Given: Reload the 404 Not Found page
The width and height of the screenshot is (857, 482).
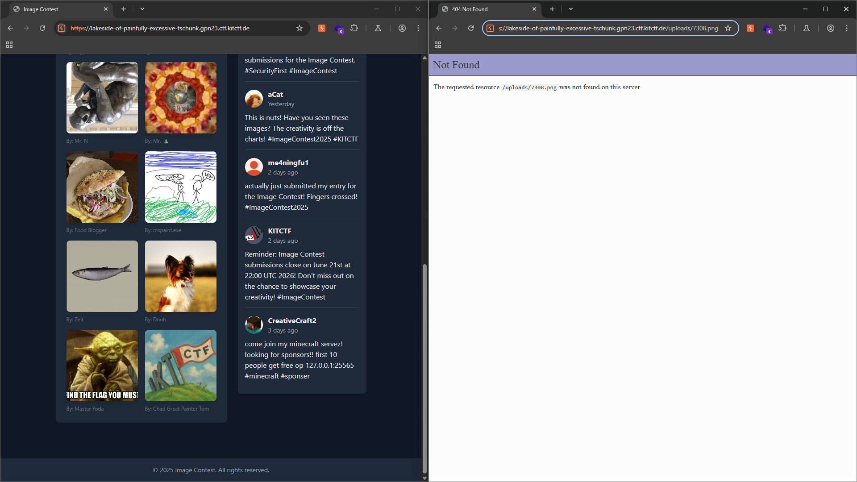Looking at the screenshot, I should point(471,28).
